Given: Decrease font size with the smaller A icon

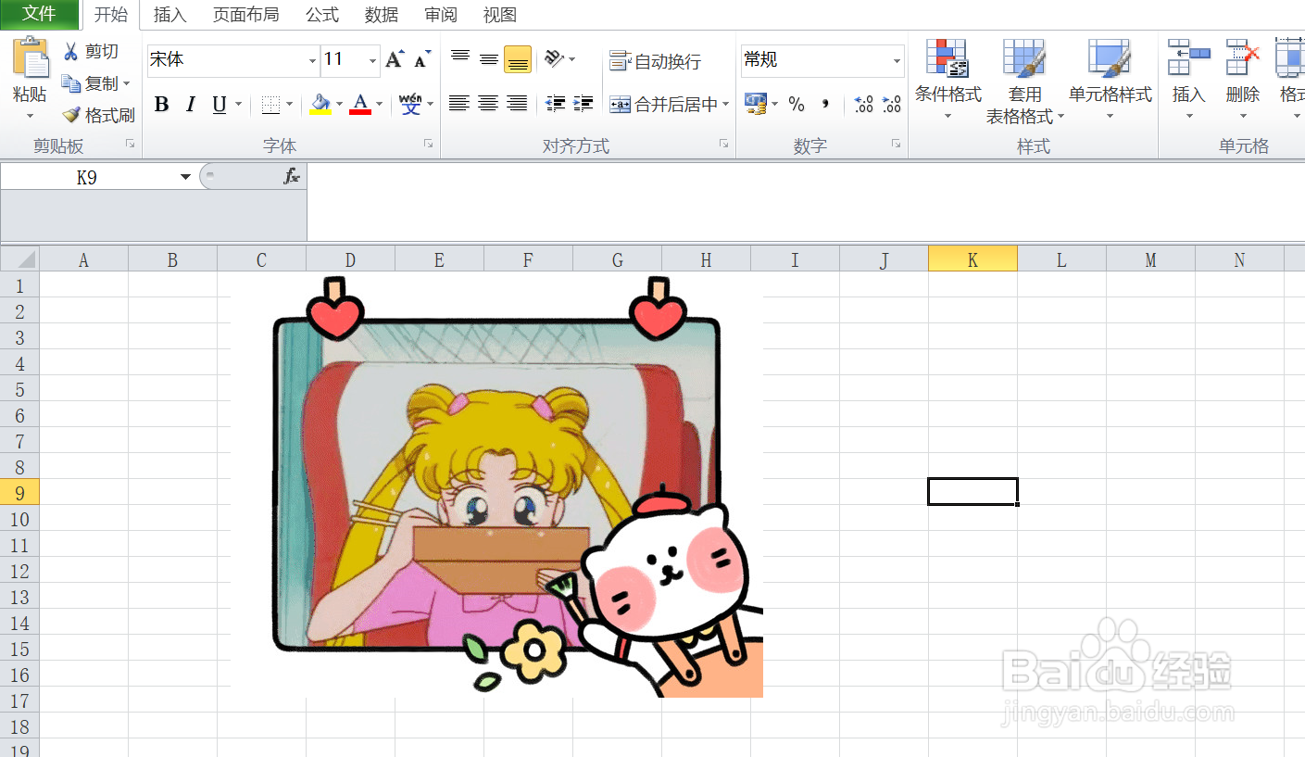Looking at the screenshot, I should point(422,59).
